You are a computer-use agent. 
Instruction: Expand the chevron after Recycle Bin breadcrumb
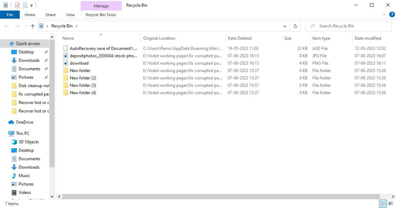tap(77, 26)
